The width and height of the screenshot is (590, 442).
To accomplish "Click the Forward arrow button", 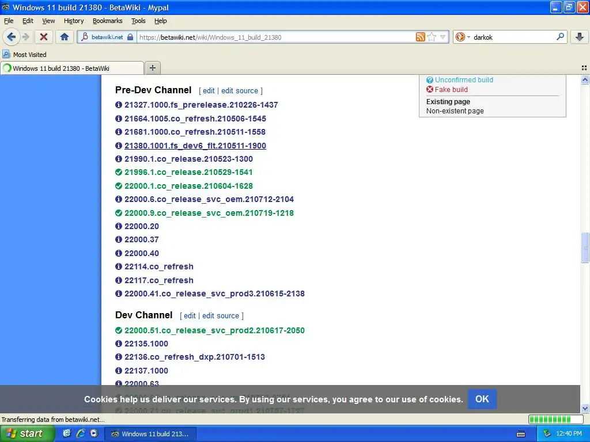I will (x=25, y=37).
